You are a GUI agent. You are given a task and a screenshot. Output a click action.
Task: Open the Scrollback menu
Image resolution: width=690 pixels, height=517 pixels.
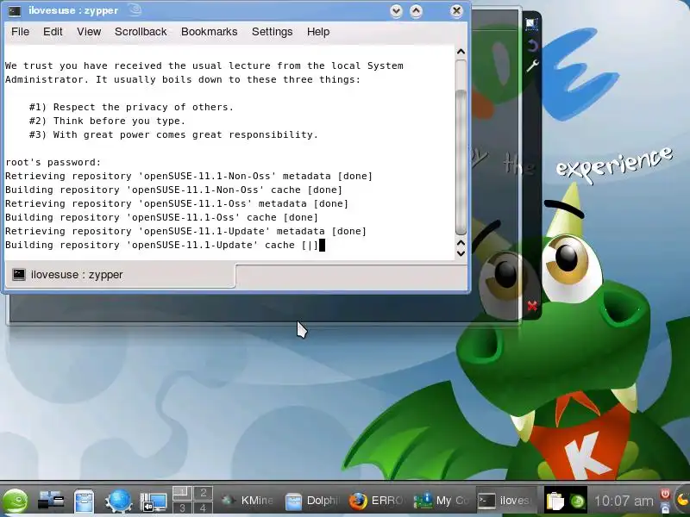pyautogui.click(x=141, y=32)
